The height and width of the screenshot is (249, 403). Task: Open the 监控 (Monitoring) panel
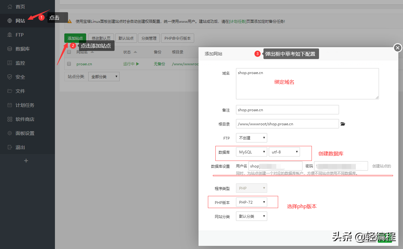click(20, 62)
